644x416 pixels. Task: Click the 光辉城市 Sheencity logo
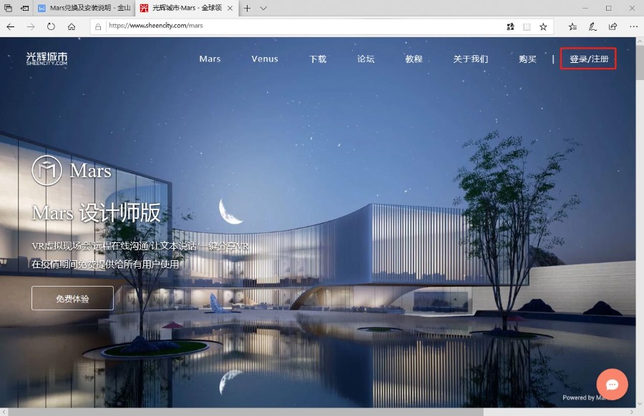(x=47, y=59)
